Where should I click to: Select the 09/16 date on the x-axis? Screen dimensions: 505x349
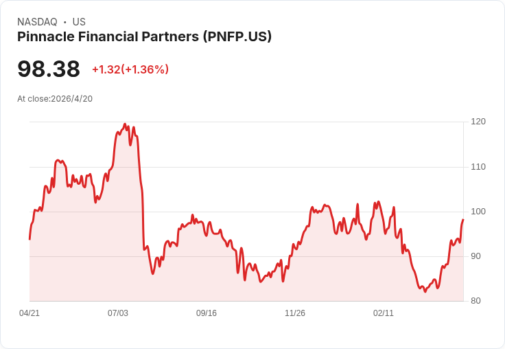pyautogui.click(x=207, y=313)
